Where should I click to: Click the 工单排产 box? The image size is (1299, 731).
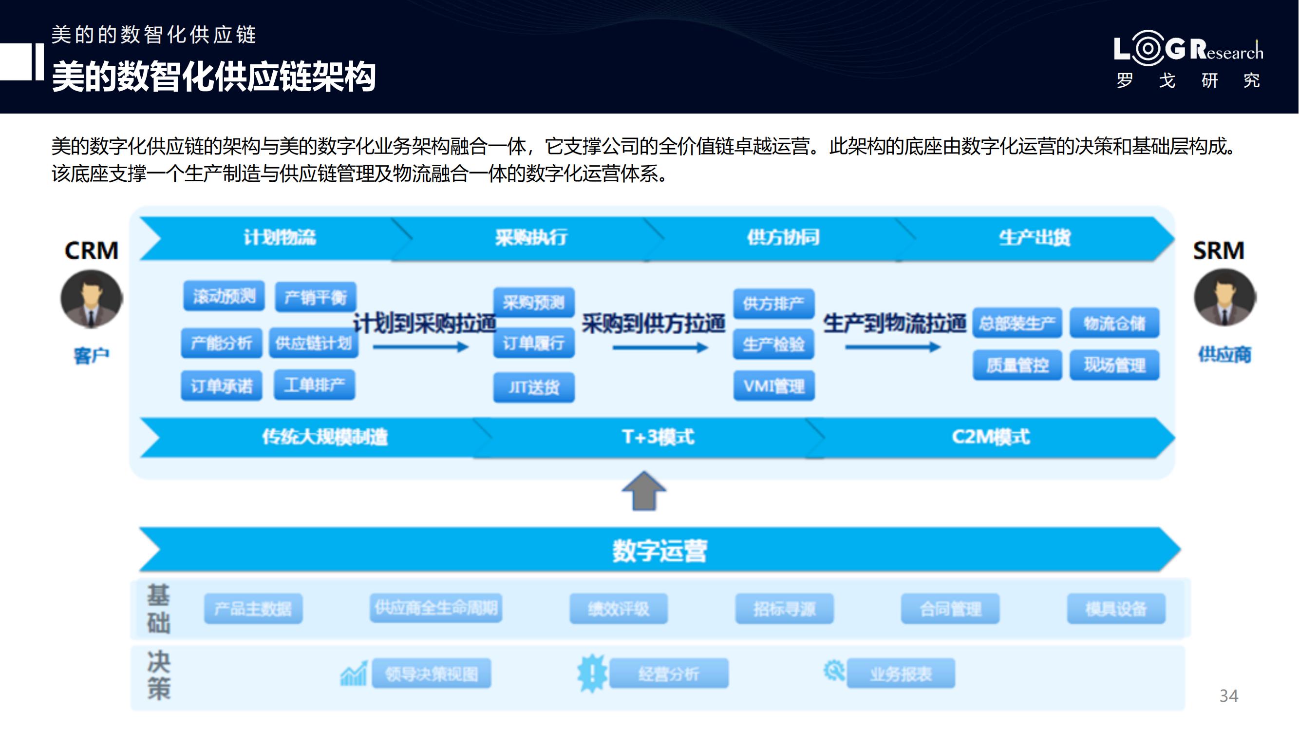tap(314, 385)
